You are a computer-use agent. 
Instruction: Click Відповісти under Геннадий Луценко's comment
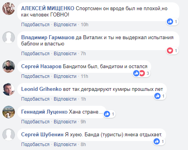pyautogui.click(x=65, y=122)
